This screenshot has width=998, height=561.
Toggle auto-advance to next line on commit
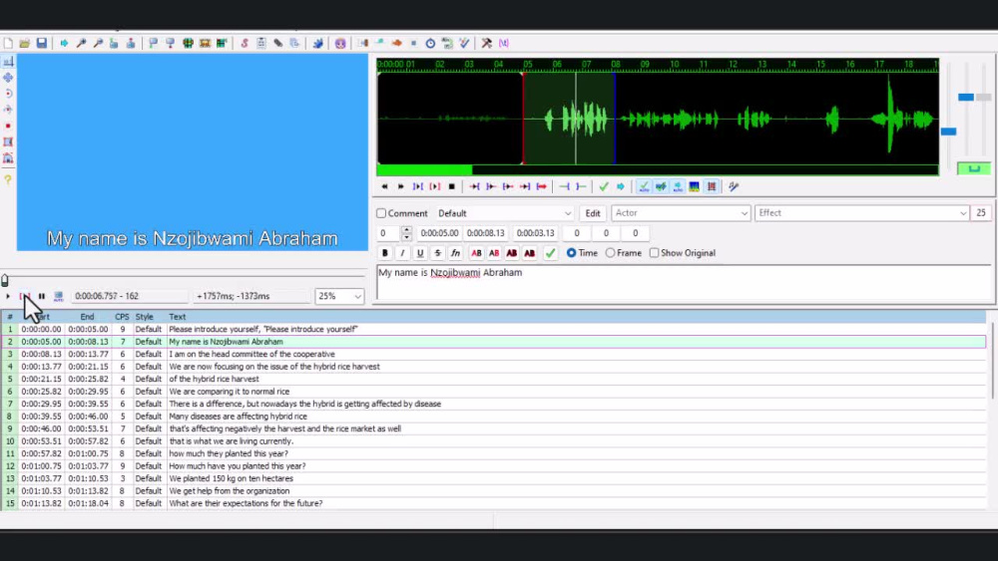(x=661, y=186)
